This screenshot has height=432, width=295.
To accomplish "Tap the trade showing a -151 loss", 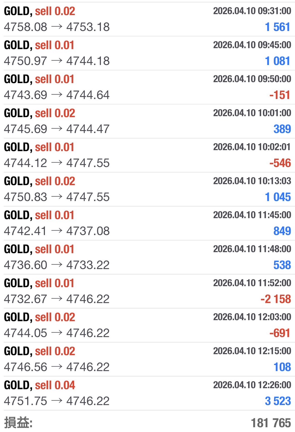I will [x=147, y=87].
